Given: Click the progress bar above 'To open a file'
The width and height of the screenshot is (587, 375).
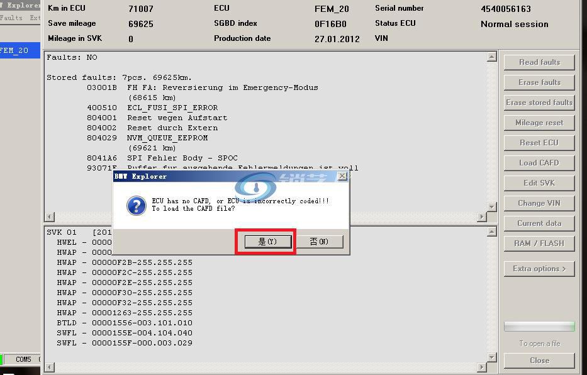Looking at the screenshot, I should [x=539, y=327].
